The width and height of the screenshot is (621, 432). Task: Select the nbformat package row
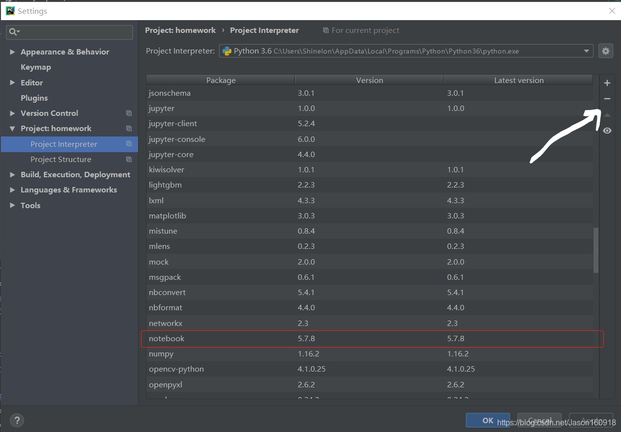tap(369, 308)
